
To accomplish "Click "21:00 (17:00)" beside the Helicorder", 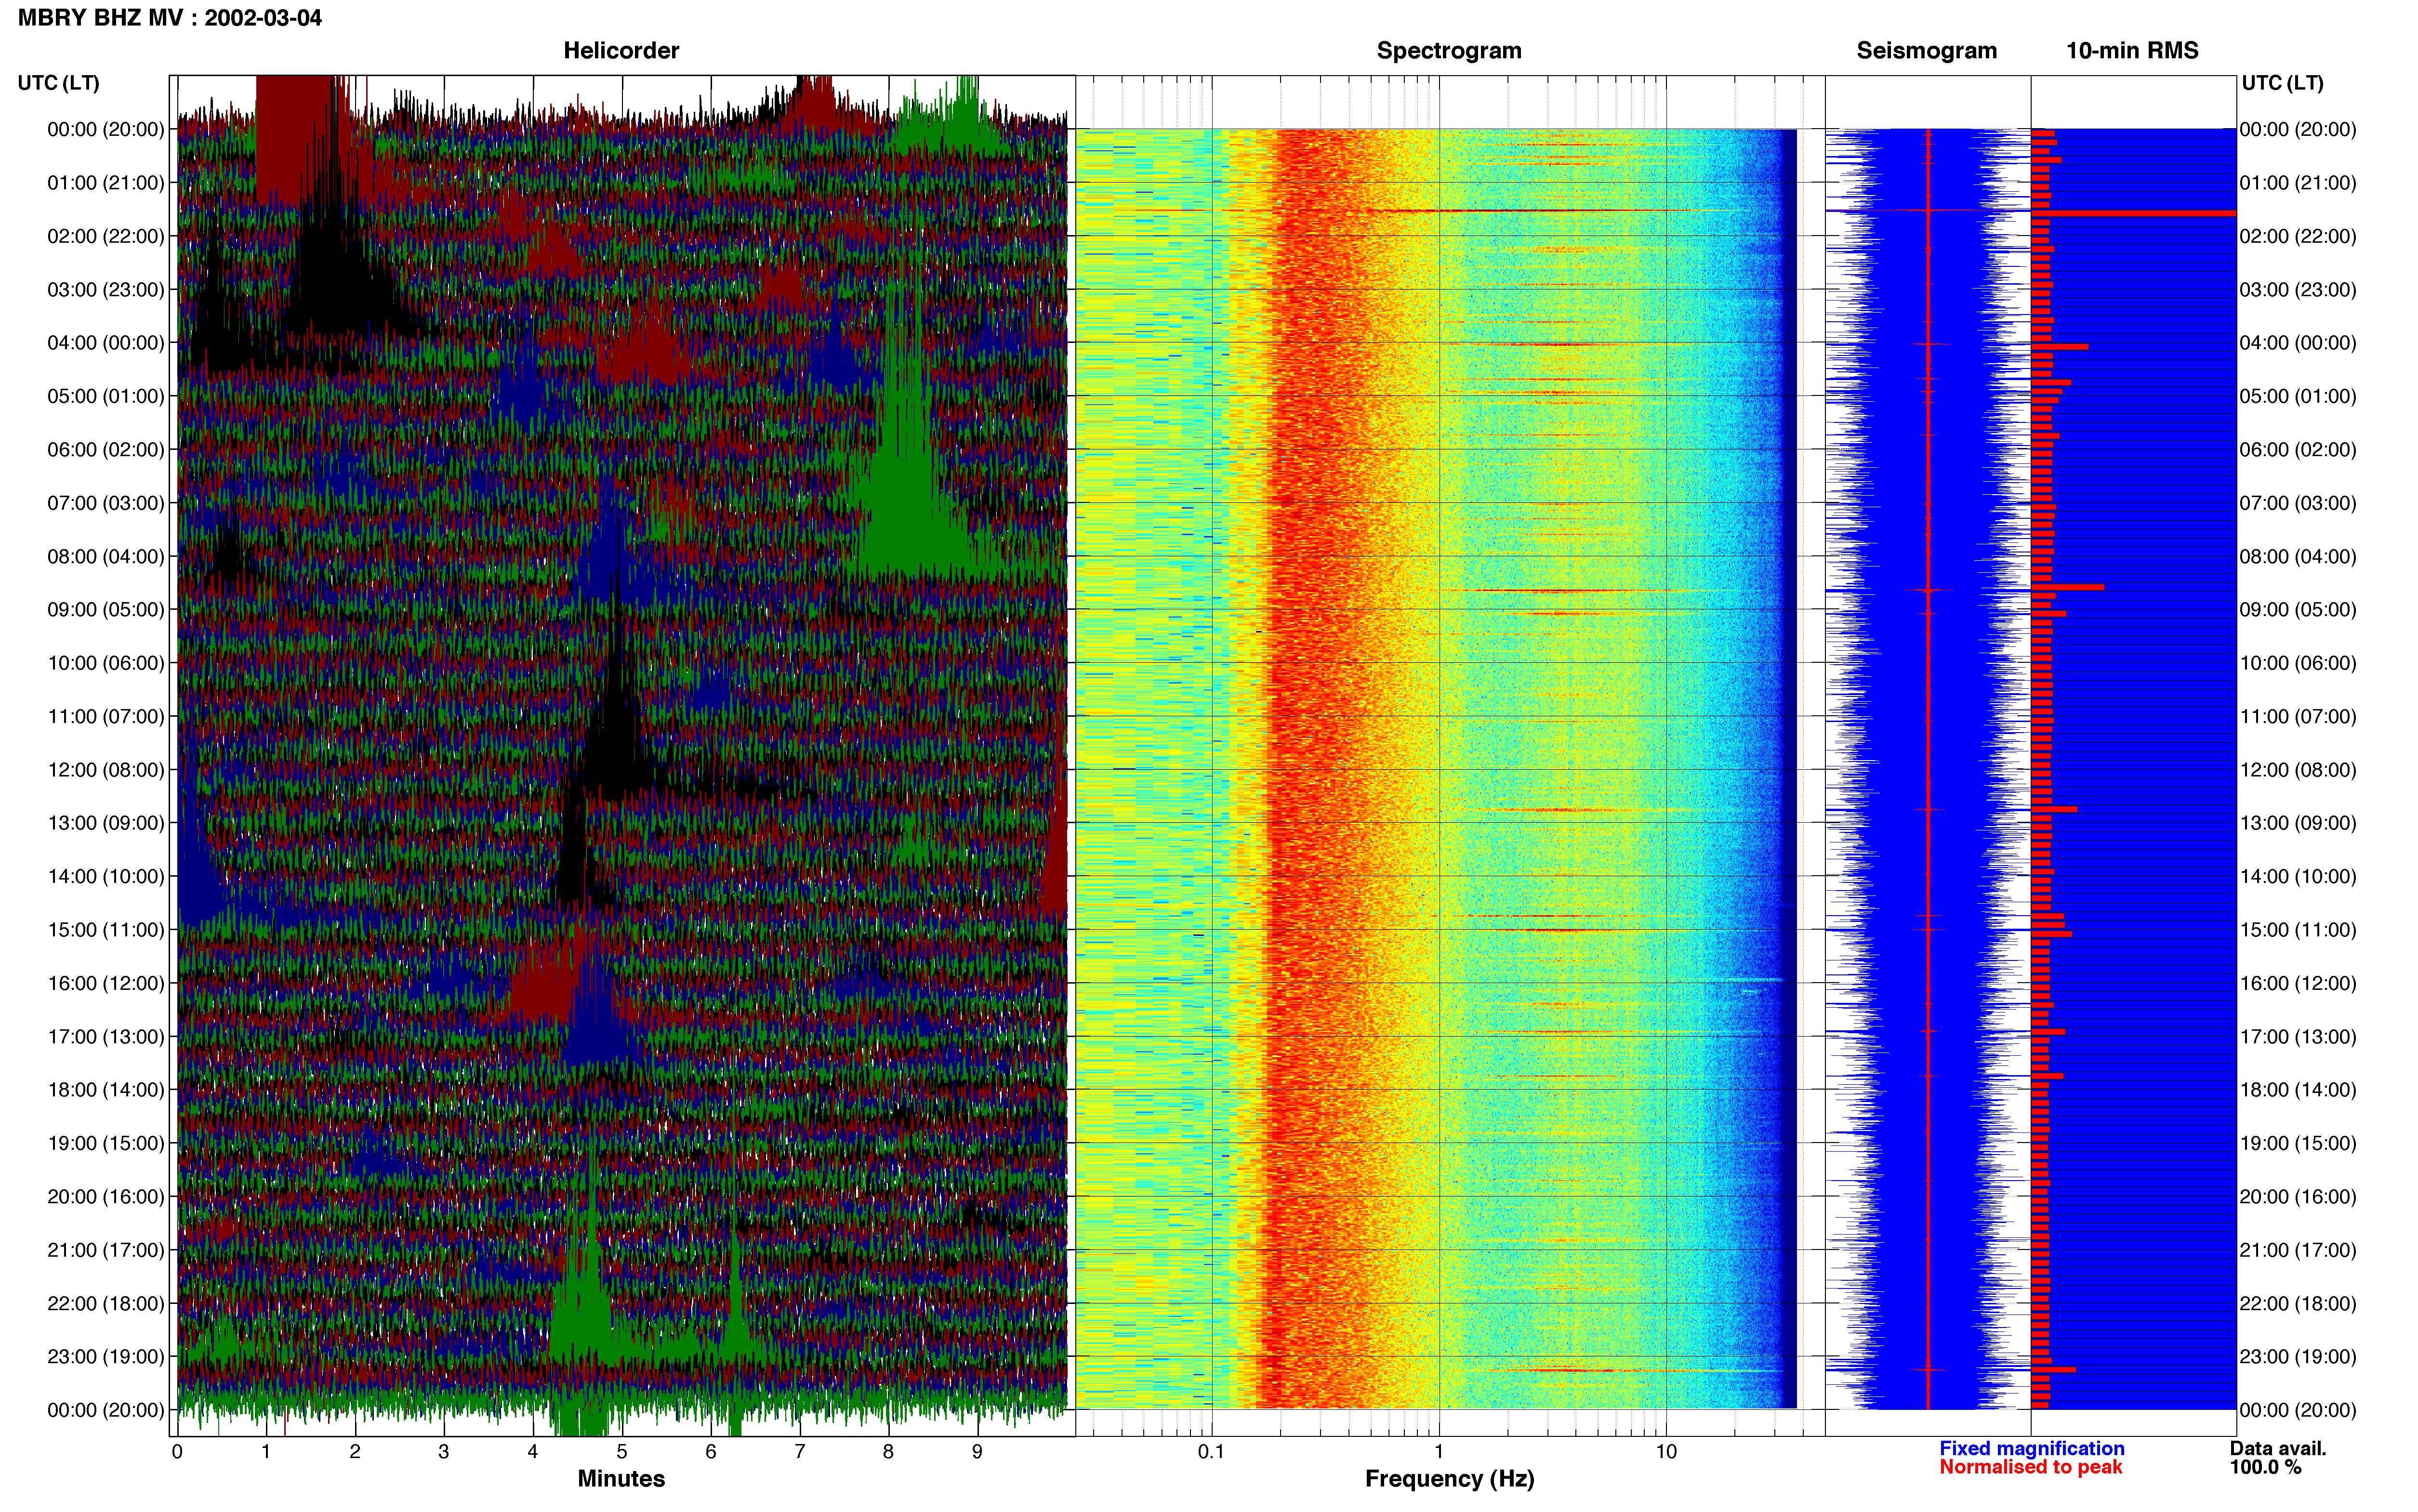I will click(106, 1250).
